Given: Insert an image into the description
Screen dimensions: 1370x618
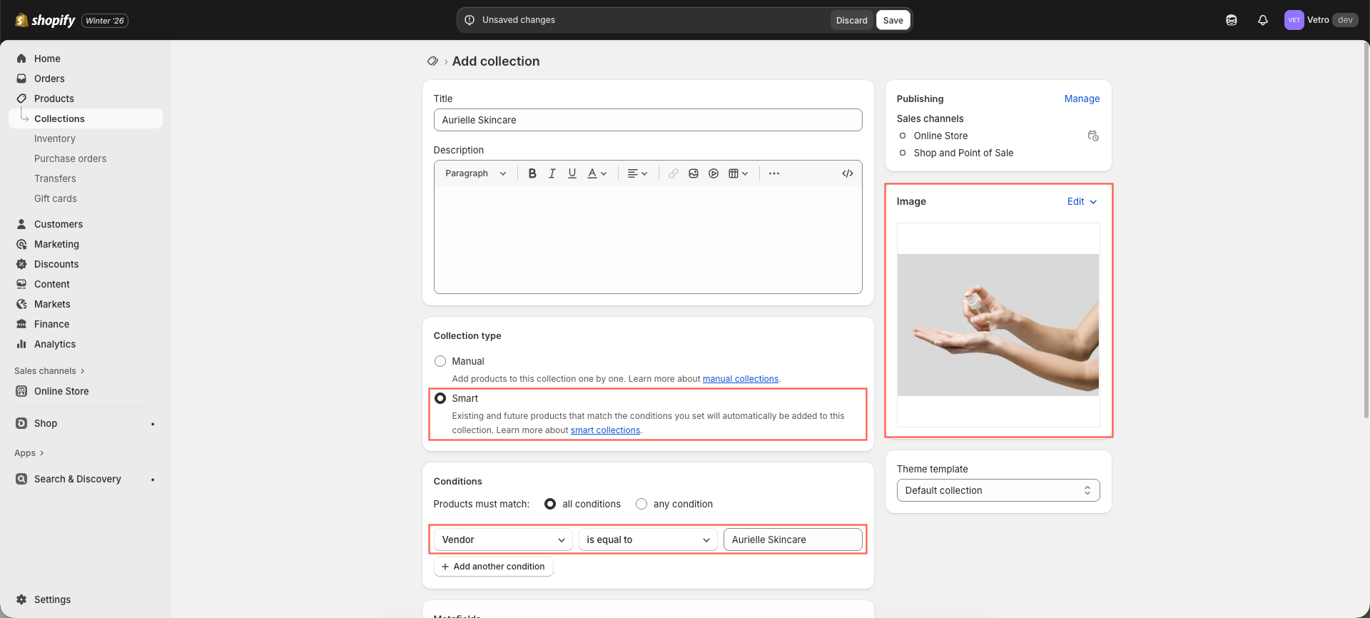Looking at the screenshot, I should tap(693, 173).
